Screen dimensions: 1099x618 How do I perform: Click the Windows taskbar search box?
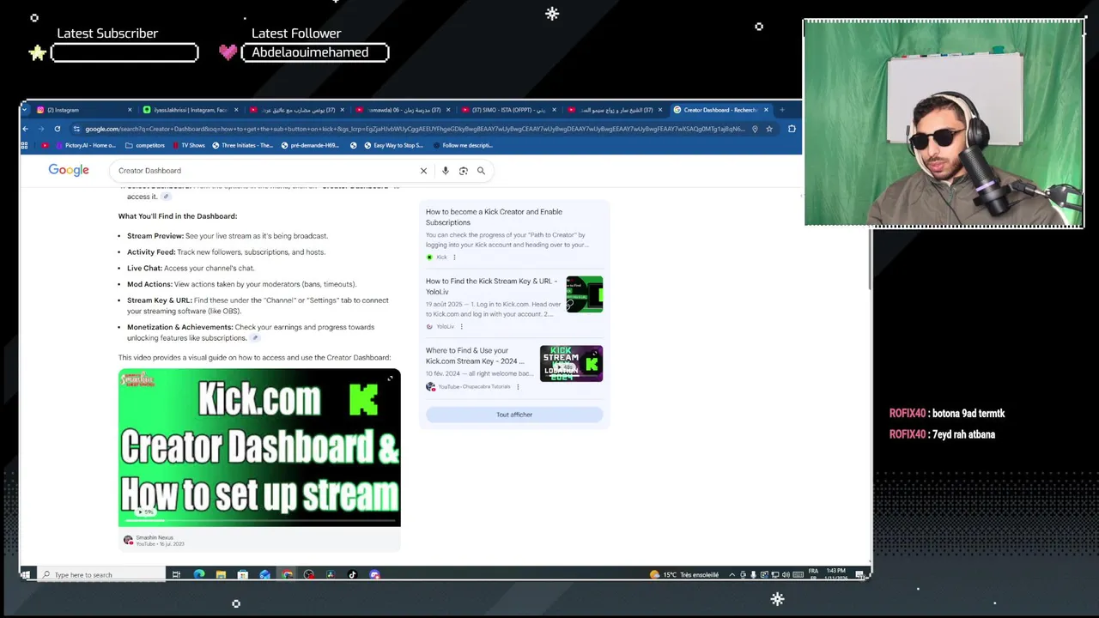click(101, 574)
